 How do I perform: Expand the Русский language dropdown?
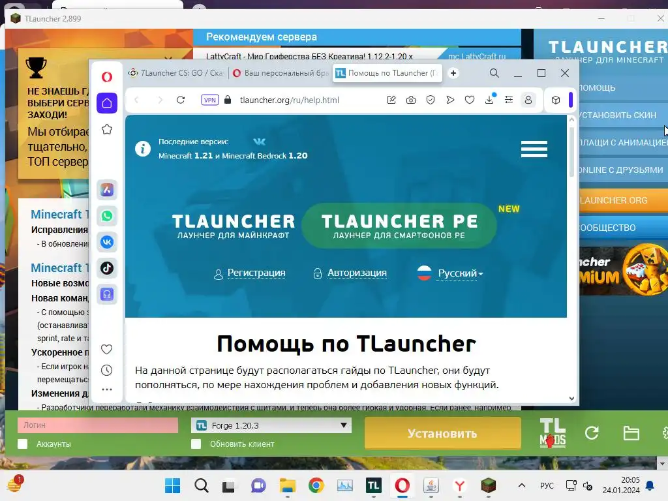460,273
